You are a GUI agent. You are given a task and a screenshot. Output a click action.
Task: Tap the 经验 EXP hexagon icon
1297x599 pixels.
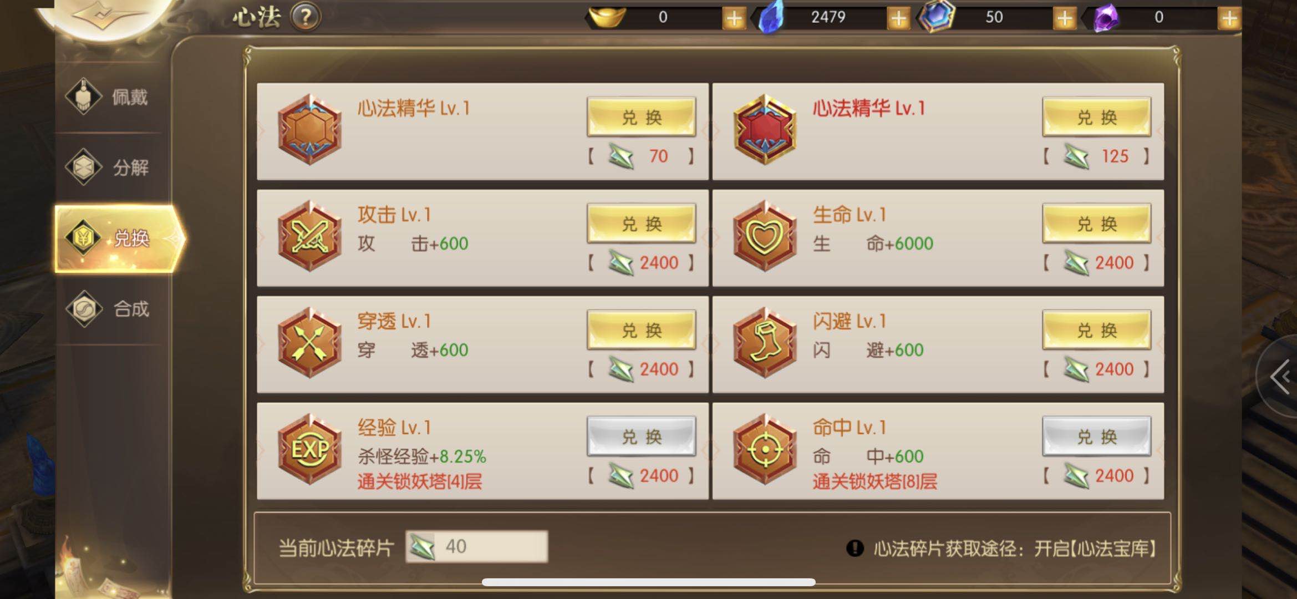point(310,449)
